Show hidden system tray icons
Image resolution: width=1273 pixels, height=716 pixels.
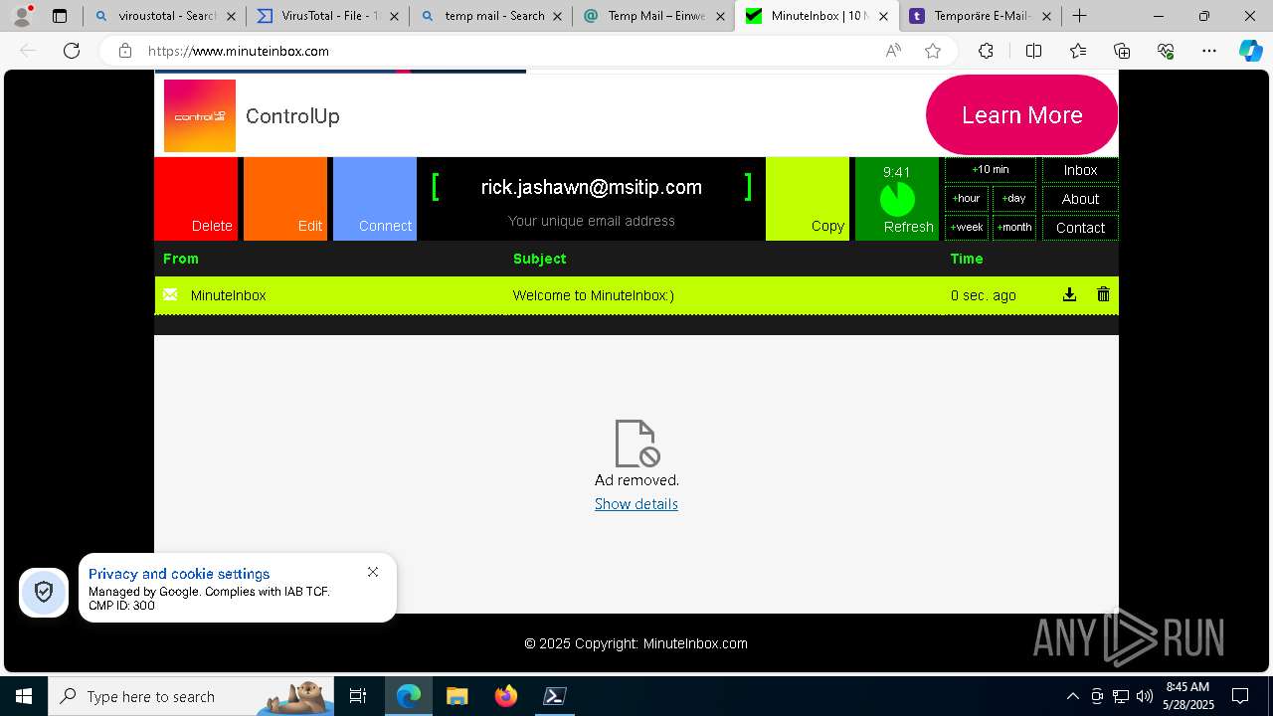1072,696
